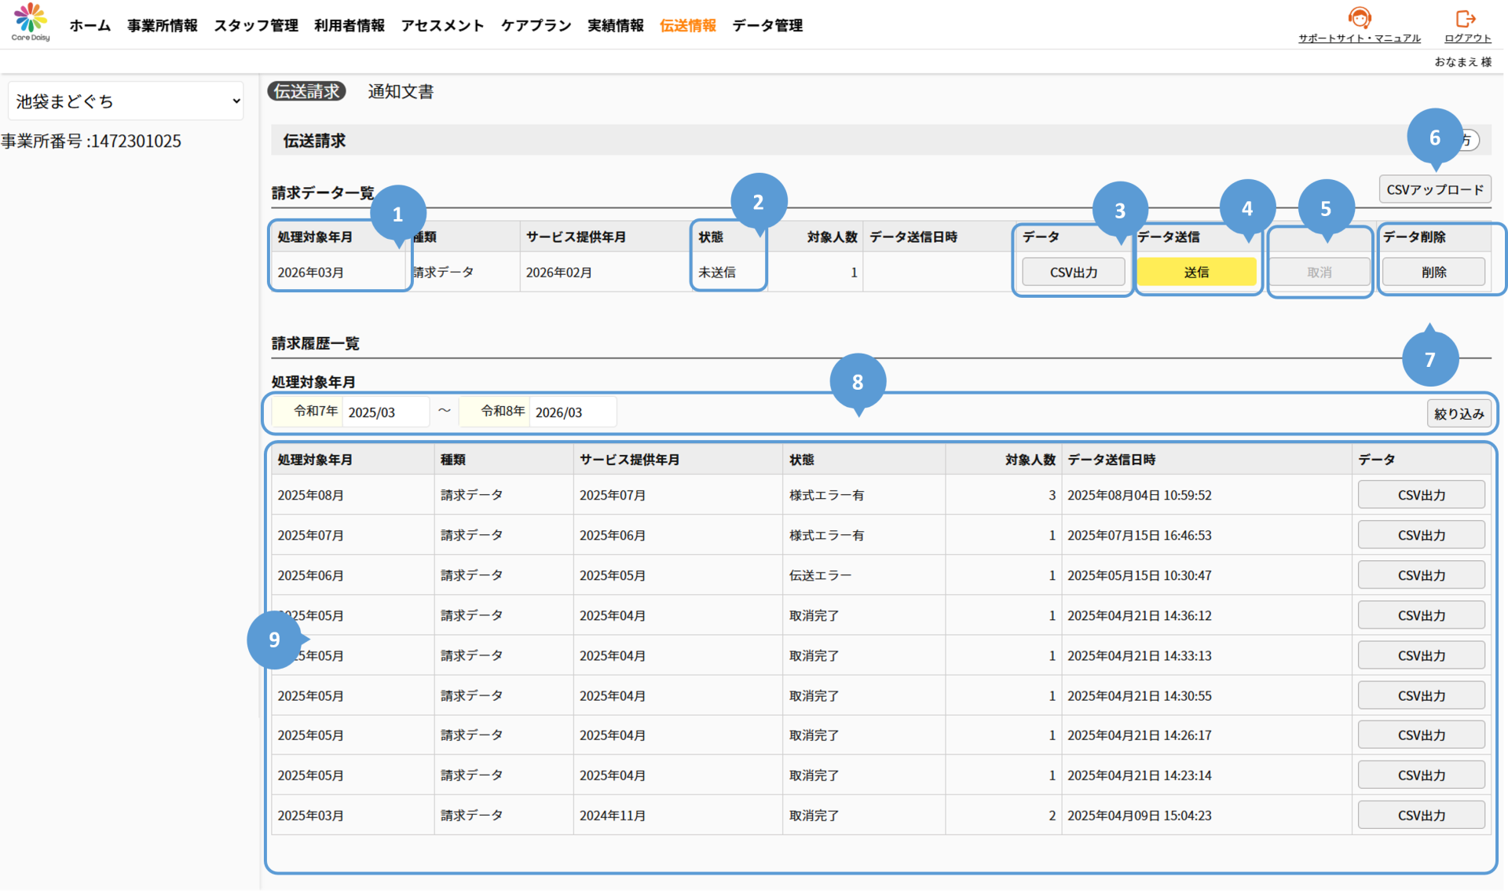Switch to the 通知文書 tab
Image resolution: width=1508 pixels, height=891 pixels.
click(x=401, y=91)
